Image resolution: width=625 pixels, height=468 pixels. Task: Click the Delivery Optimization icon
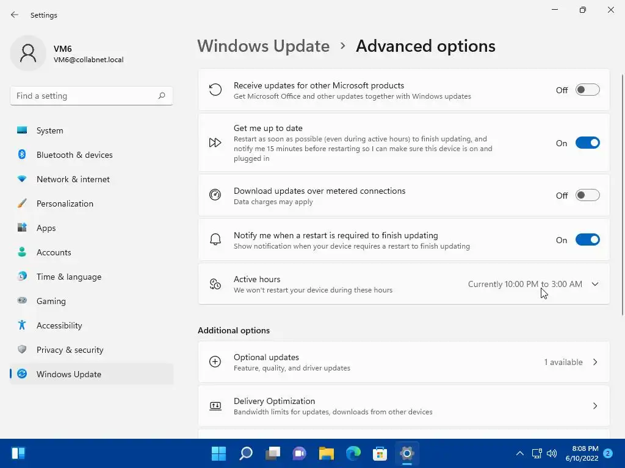(215, 406)
